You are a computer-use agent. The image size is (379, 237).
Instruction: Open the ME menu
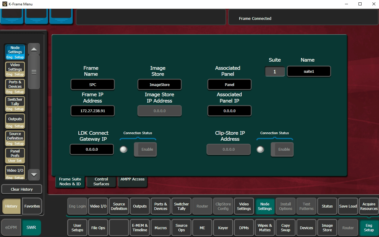202,228
